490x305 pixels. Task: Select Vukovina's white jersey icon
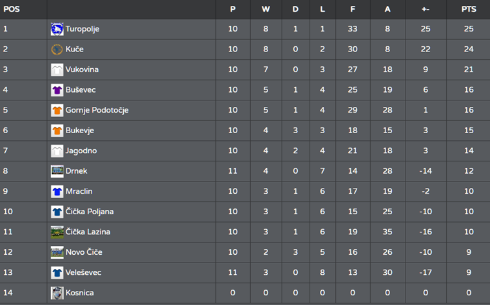coord(57,69)
